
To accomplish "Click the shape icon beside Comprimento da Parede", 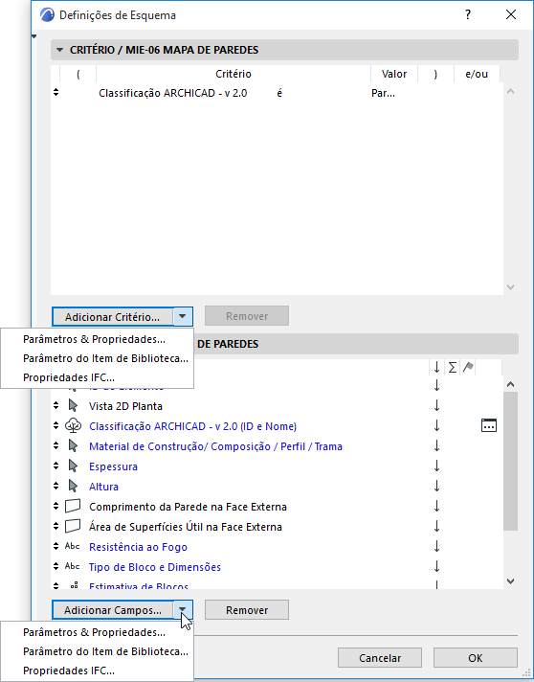I will click(x=73, y=507).
